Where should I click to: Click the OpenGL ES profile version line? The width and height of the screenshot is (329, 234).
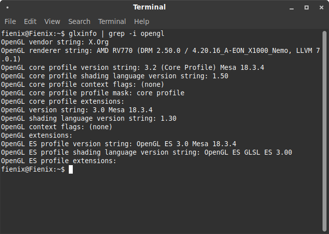[x=119, y=144]
